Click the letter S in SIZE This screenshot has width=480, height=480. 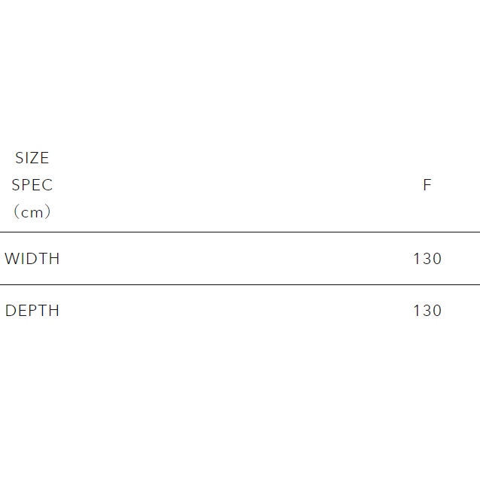20,158
